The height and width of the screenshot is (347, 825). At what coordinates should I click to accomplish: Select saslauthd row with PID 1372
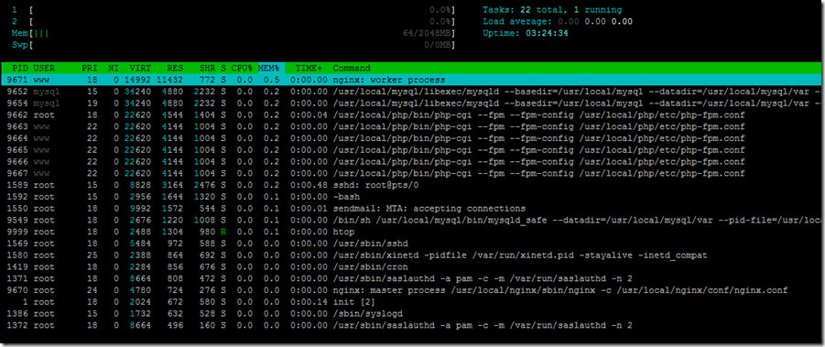pos(412,325)
